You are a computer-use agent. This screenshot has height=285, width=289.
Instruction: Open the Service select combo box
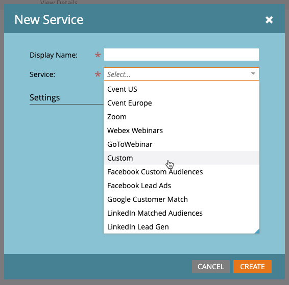tap(181, 74)
